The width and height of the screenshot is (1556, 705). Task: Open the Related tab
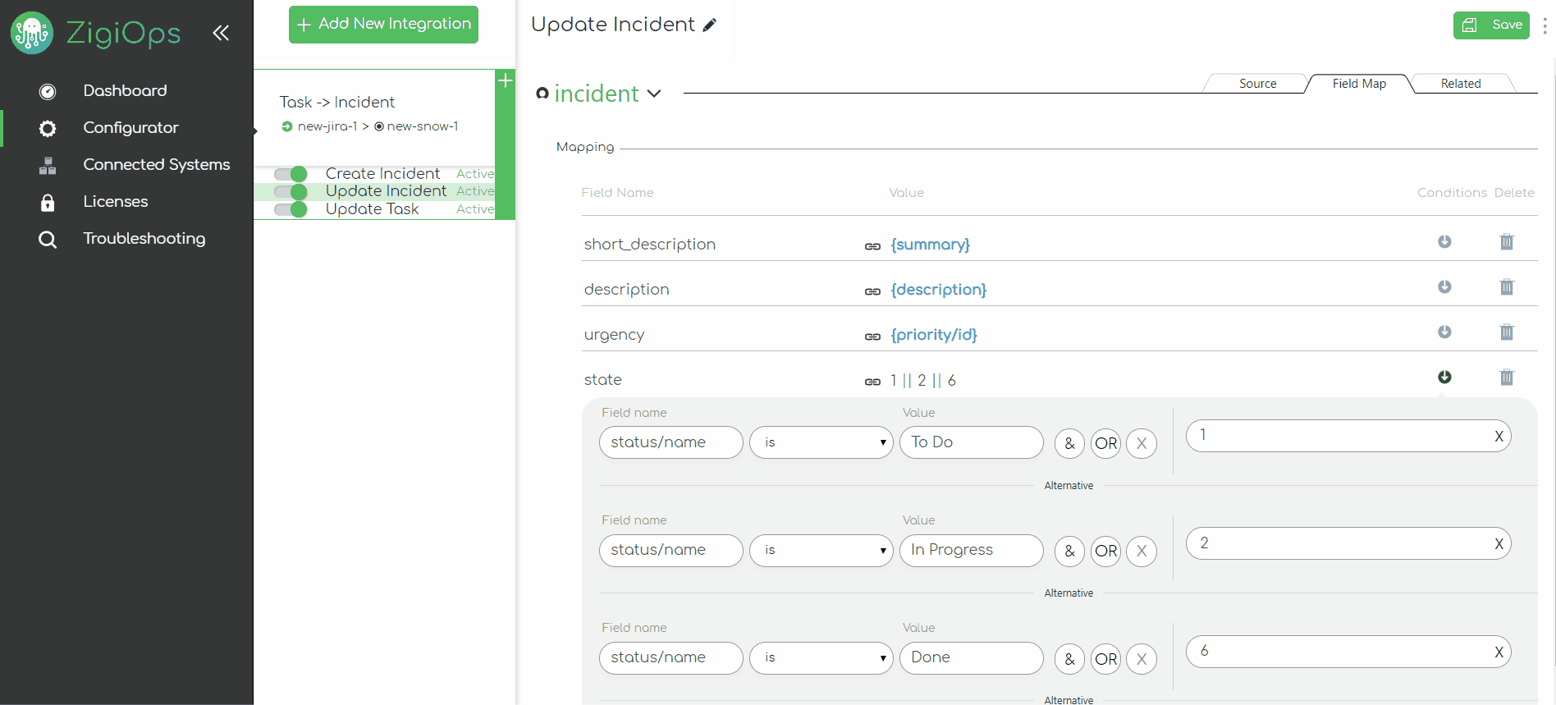tap(1460, 84)
